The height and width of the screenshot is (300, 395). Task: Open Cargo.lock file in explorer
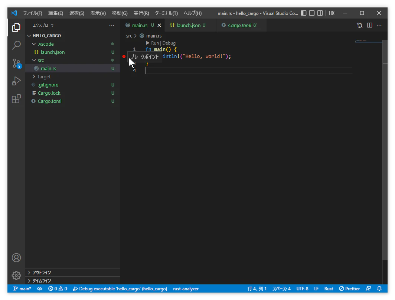point(73,93)
